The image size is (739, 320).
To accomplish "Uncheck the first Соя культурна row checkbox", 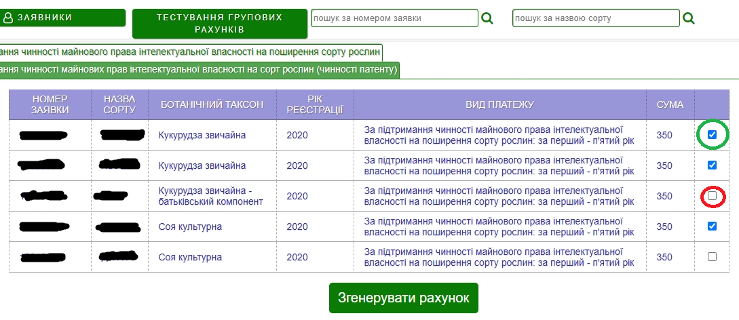I will [x=712, y=226].
